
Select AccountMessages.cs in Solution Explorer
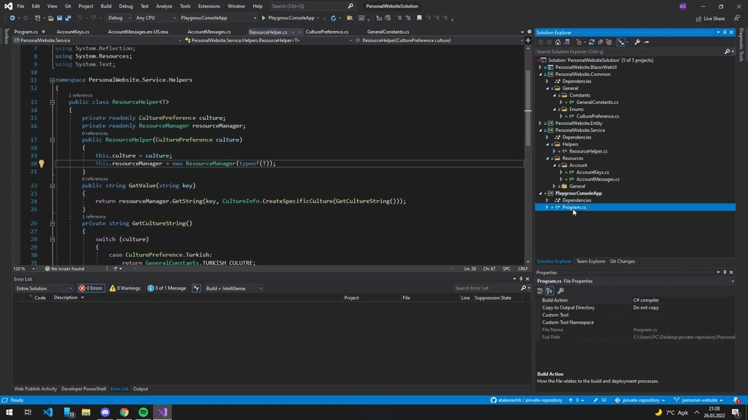pyautogui.click(x=598, y=180)
